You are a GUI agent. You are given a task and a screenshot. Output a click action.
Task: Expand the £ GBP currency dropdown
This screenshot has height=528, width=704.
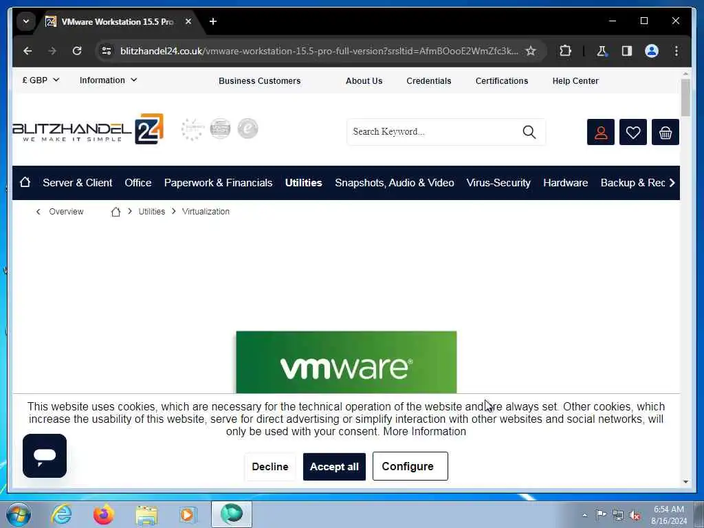point(41,80)
